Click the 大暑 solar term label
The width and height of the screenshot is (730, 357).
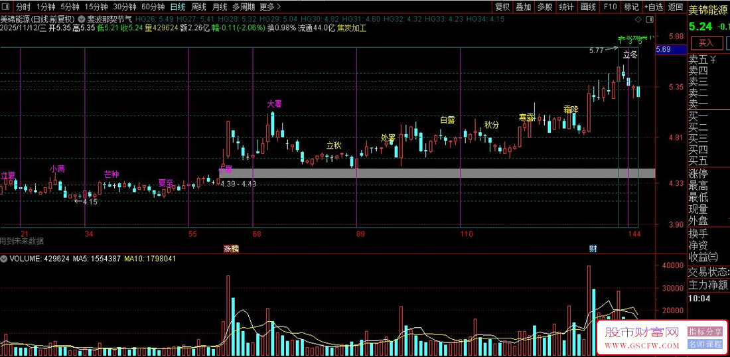[275, 104]
